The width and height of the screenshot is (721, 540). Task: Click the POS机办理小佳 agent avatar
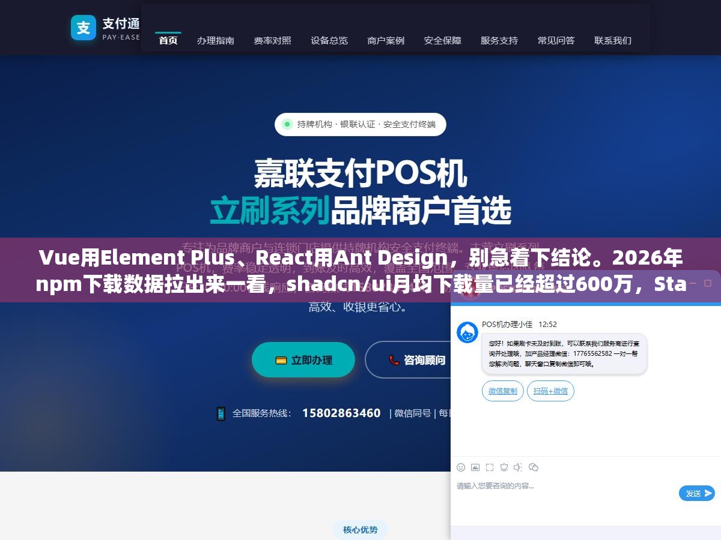[x=467, y=332]
